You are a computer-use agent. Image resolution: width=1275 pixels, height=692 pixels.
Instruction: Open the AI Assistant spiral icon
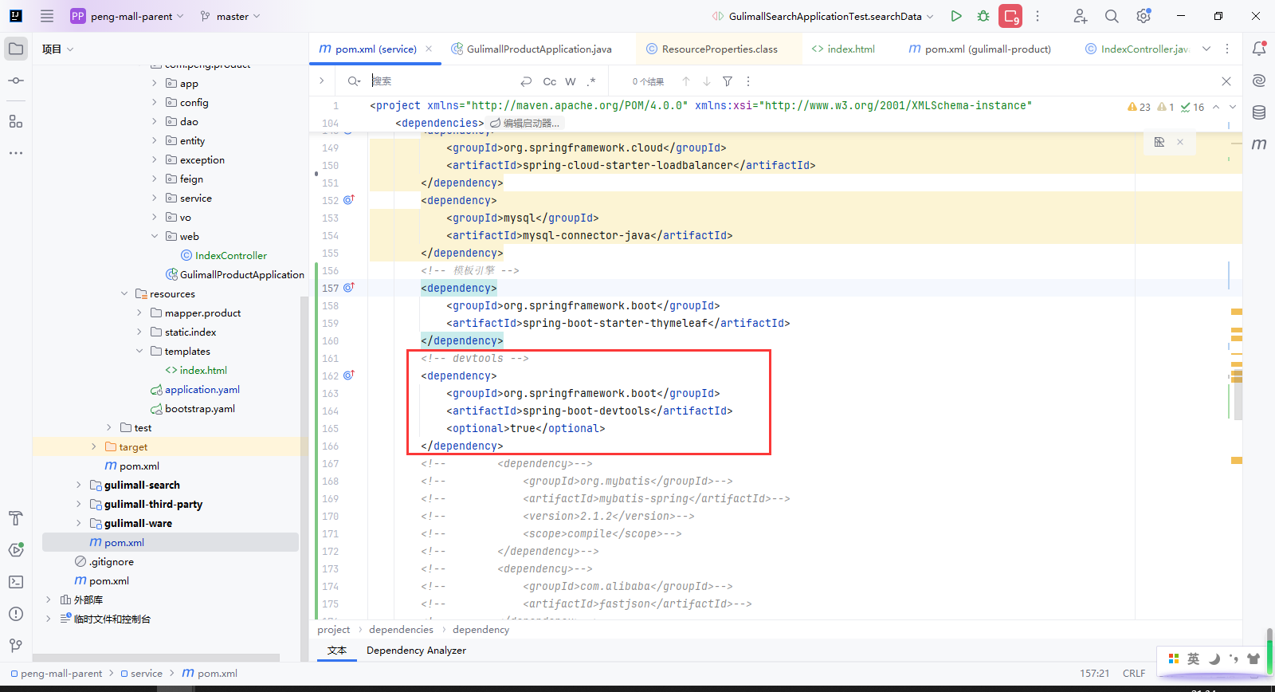click(x=1259, y=81)
